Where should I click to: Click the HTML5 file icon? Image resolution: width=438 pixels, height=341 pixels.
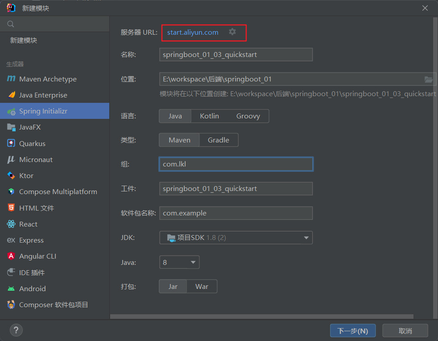pos(11,207)
